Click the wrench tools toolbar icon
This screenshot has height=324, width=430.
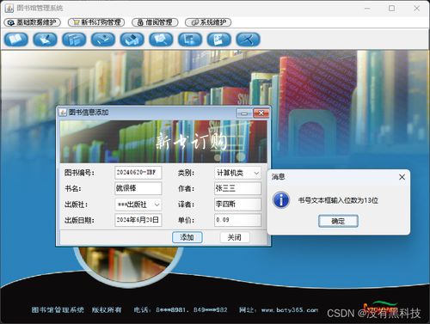click(248, 40)
